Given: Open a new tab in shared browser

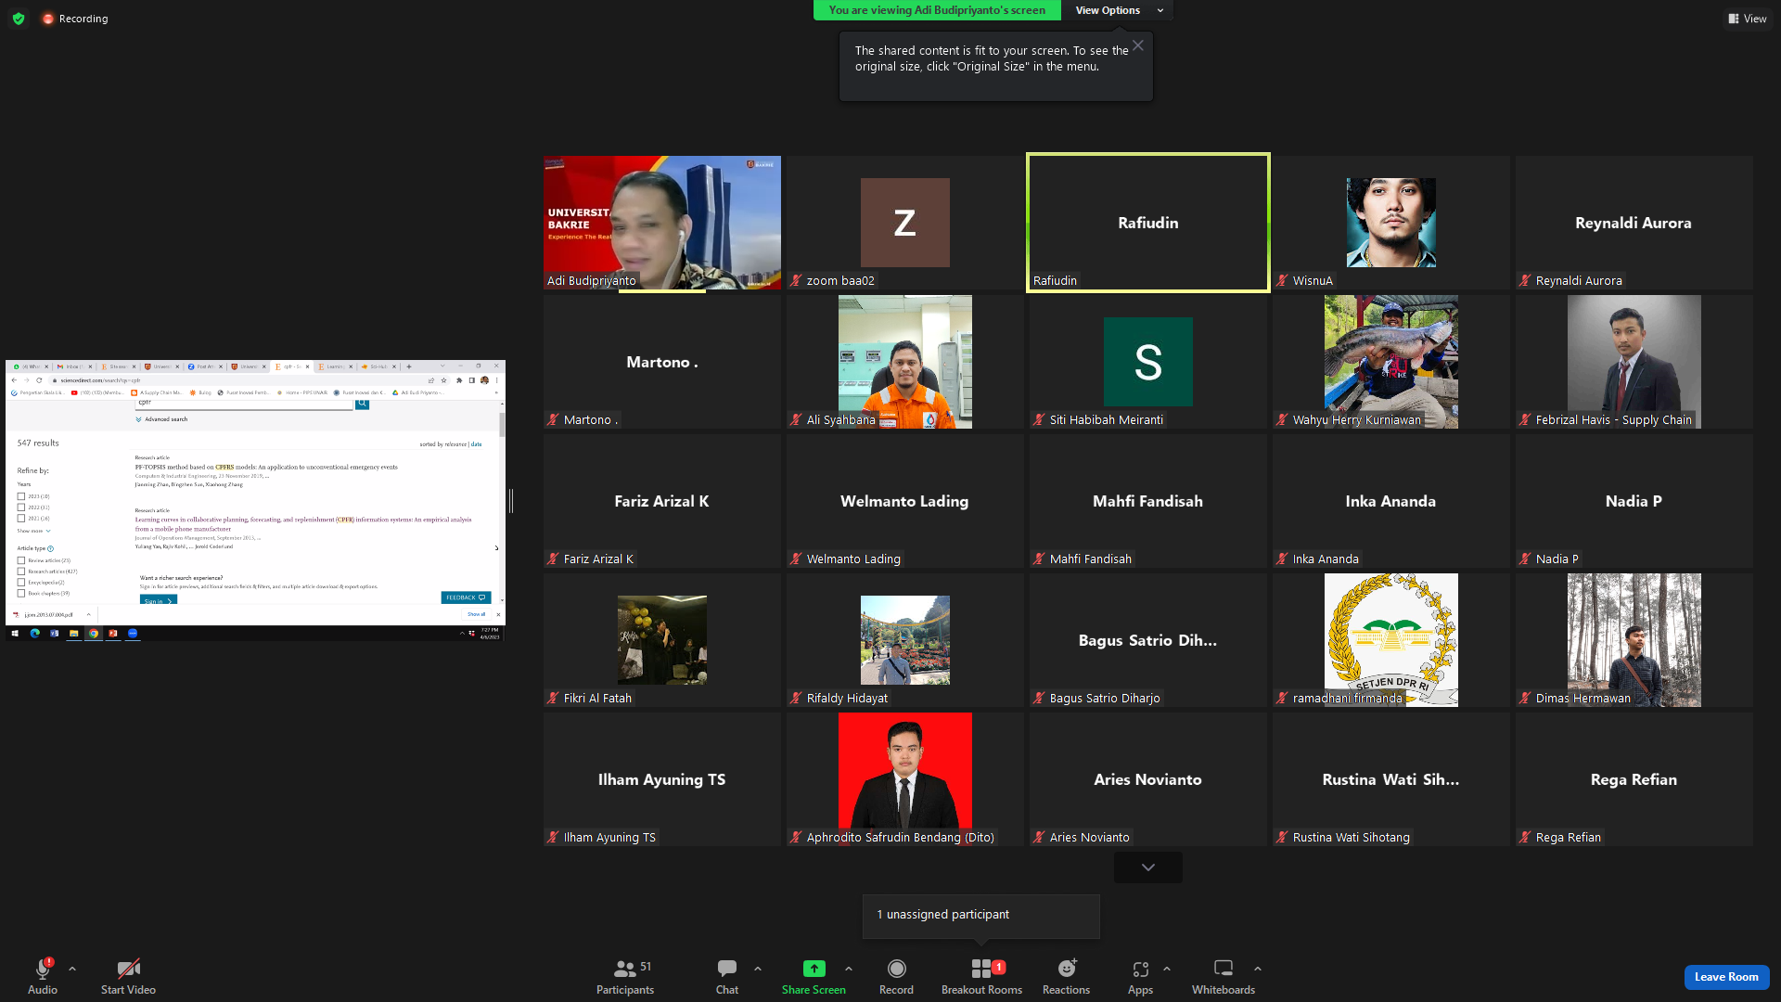Looking at the screenshot, I should [x=409, y=366].
